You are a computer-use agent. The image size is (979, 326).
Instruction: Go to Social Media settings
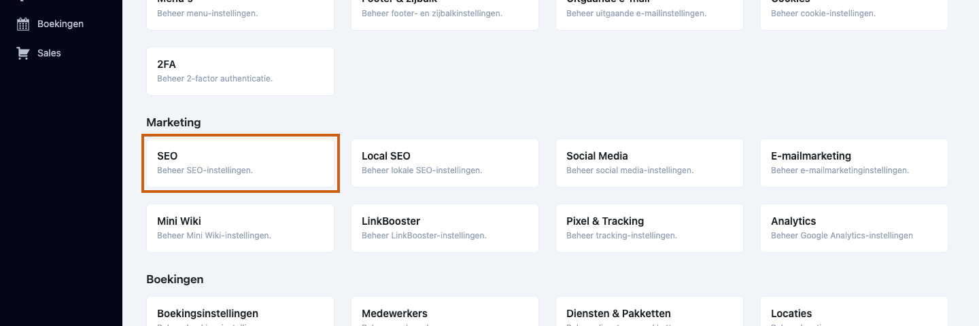point(650,163)
